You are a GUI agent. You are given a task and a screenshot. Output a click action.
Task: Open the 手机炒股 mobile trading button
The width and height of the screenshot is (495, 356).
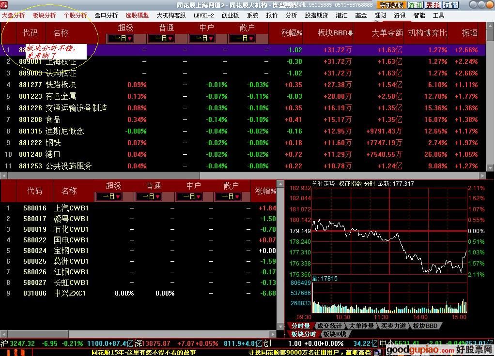tap(391, 5)
